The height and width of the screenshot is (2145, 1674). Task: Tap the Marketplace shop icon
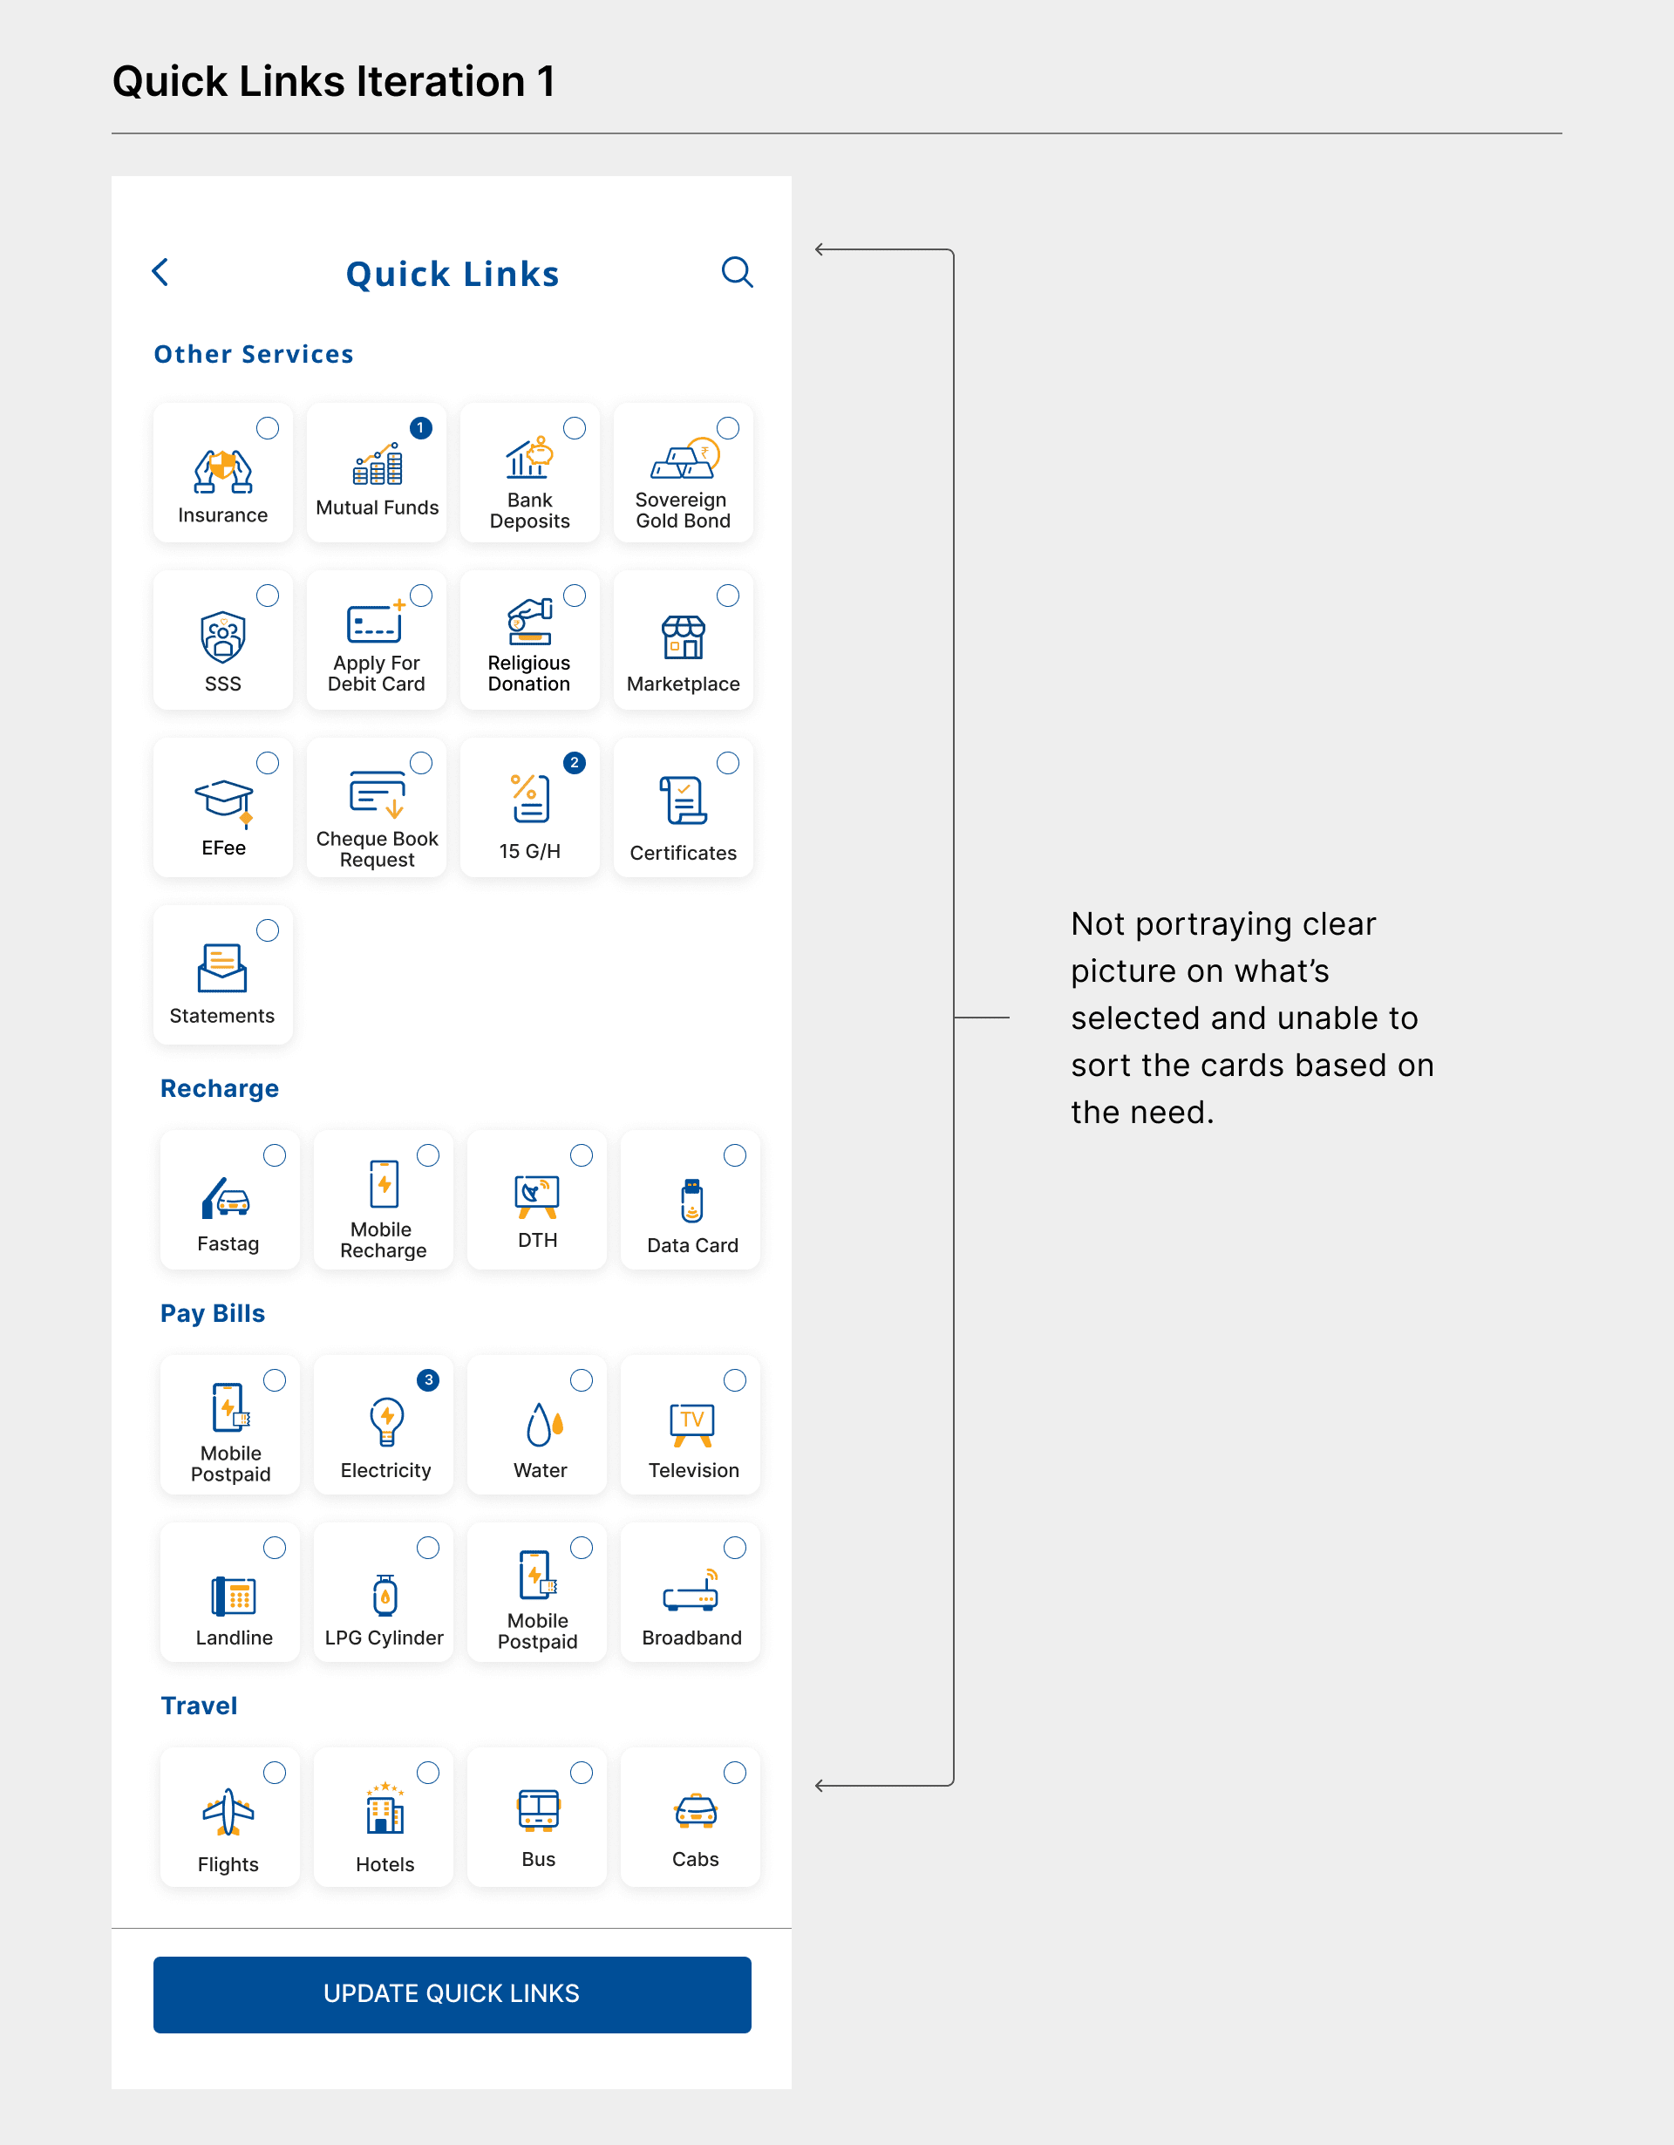684,637
